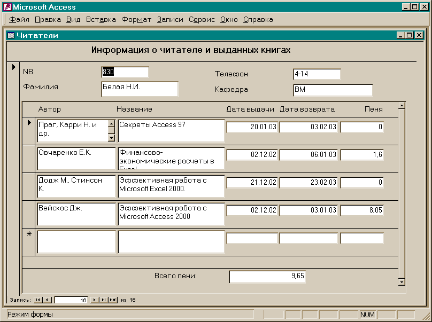Open the Правка menu

(x=48, y=20)
